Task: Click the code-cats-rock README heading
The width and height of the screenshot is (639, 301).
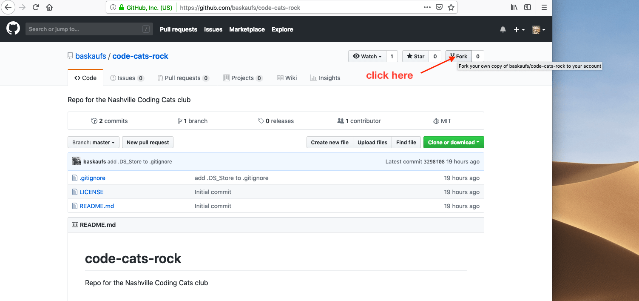Action: 133,258
